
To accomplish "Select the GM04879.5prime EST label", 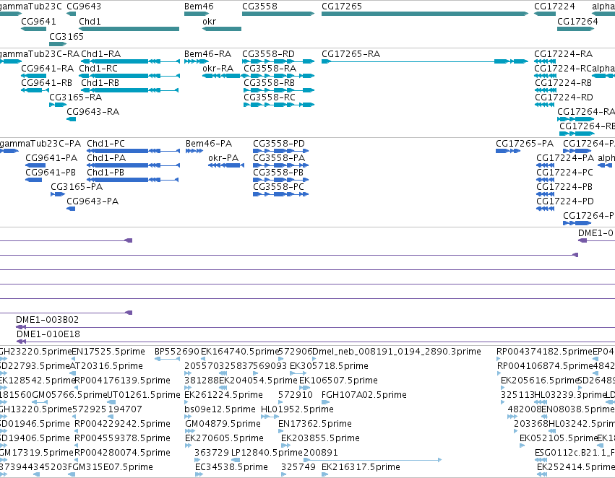I will tap(223, 424).
